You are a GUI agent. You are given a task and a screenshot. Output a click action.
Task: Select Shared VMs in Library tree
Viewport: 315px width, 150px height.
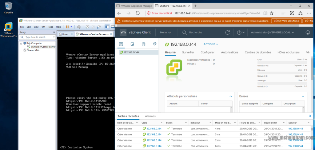pos(31,50)
